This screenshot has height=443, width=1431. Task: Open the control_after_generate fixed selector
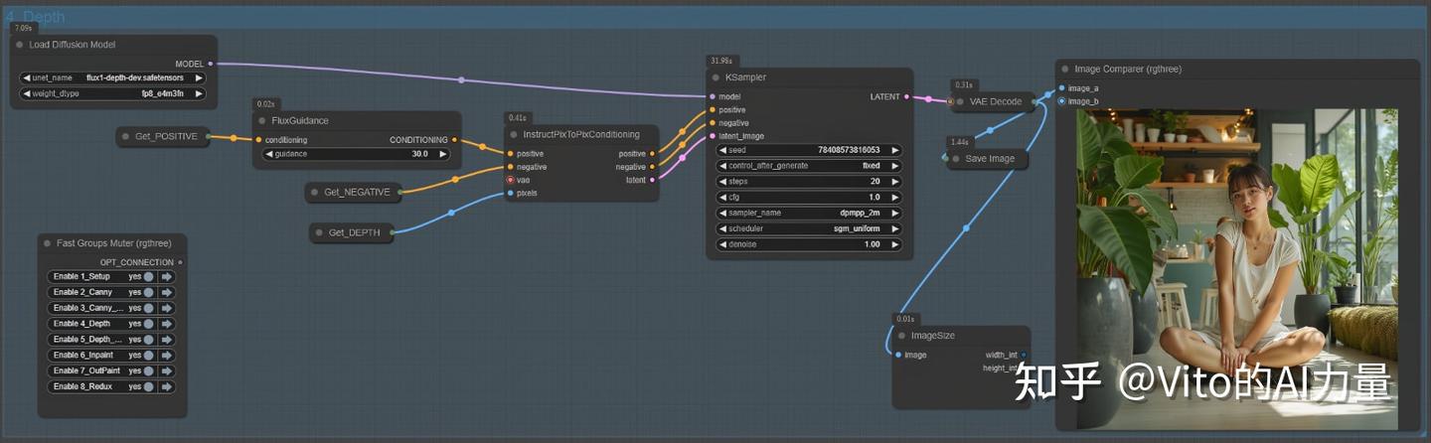(x=809, y=166)
